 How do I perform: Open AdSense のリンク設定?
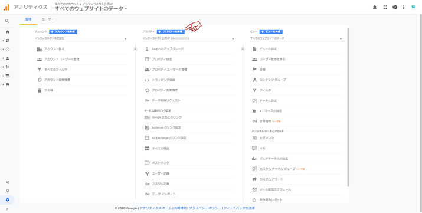coord(188,127)
